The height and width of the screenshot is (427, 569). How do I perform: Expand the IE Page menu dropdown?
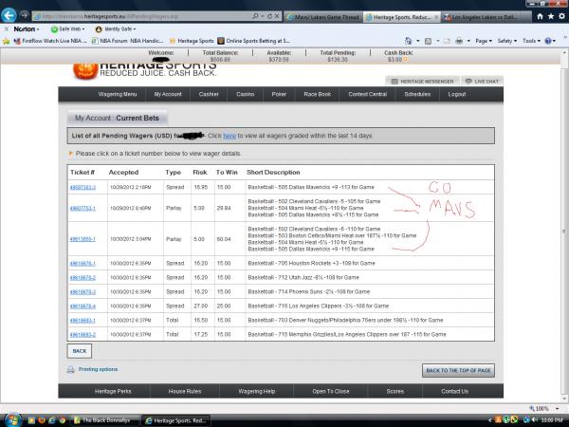pos(486,41)
